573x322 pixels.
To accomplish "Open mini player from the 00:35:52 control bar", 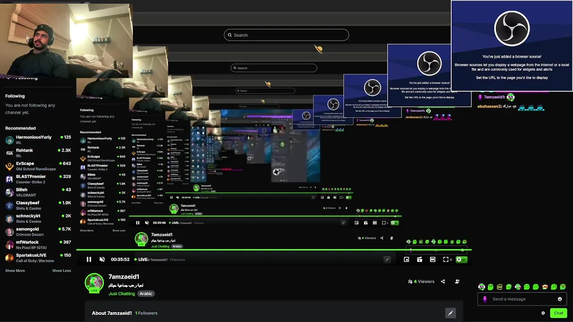I will click(x=406, y=259).
